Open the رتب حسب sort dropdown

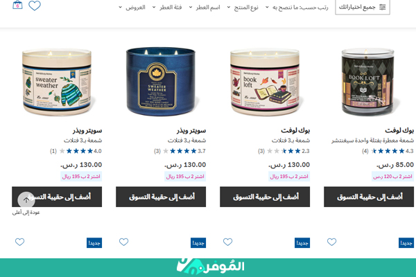297,8
